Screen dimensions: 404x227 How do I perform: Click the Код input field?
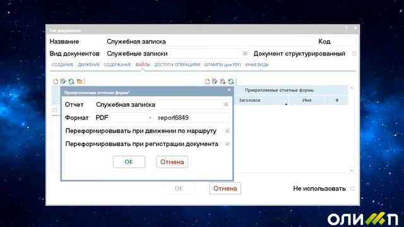coord(345,42)
